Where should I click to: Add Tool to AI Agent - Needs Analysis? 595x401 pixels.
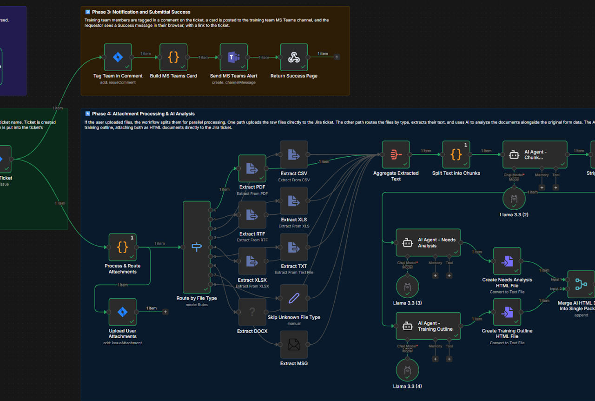[450, 275]
